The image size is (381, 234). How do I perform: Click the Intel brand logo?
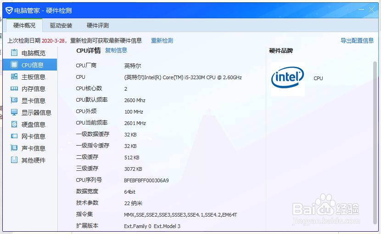click(288, 79)
